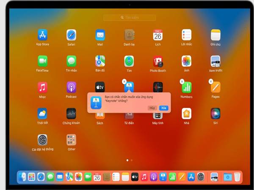Screen dimensions: 254x190
Task: Open Pages from the Dock
Action: 182,177
